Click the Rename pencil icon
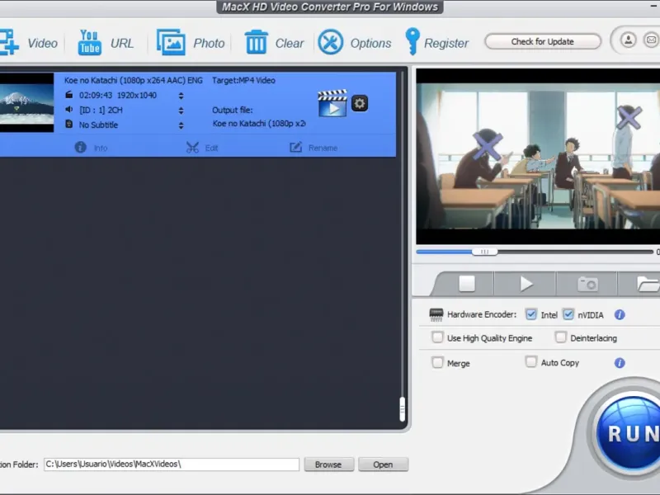The image size is (660, 495). 296,148
